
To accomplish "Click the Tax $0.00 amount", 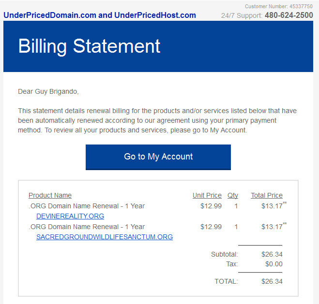I will click(x=274, y=264).
